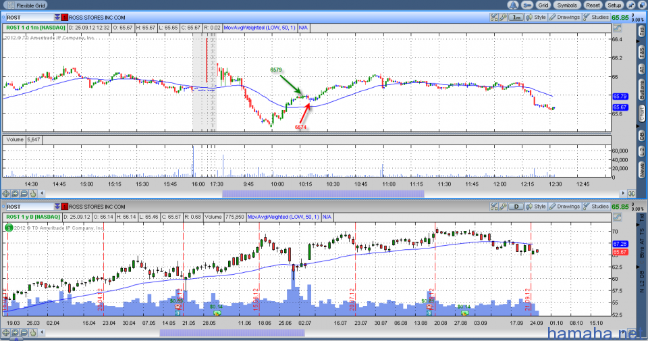Open the Grid menu
The height and width of the screenshot is (341, 648).
(543, 5)
